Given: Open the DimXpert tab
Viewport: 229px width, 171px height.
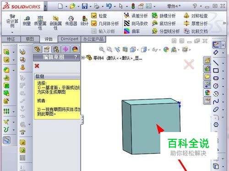Looking at the screenshot, I should click(x=70, y=39).
